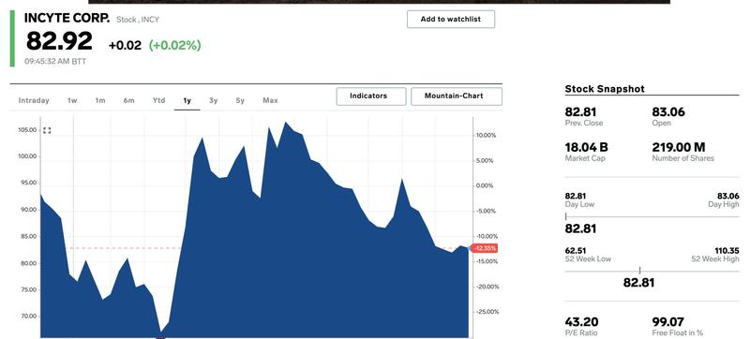Select the 1y time range tab
This screenshot has width=750, height=339.
[x=187, y=100]
